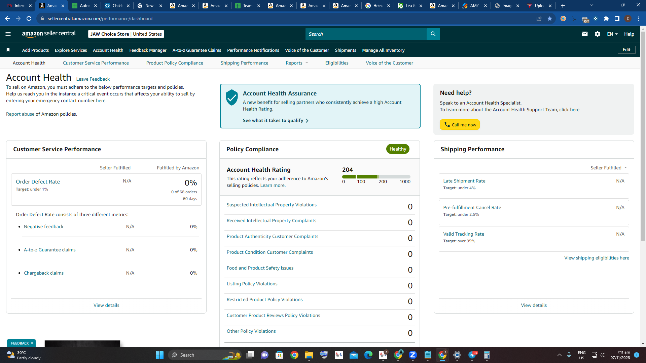Expand the Reports dropdown menu
Image resolution: width=646 pixels, height=363 pixels.
pyautogui.click(x=297, y=63)
